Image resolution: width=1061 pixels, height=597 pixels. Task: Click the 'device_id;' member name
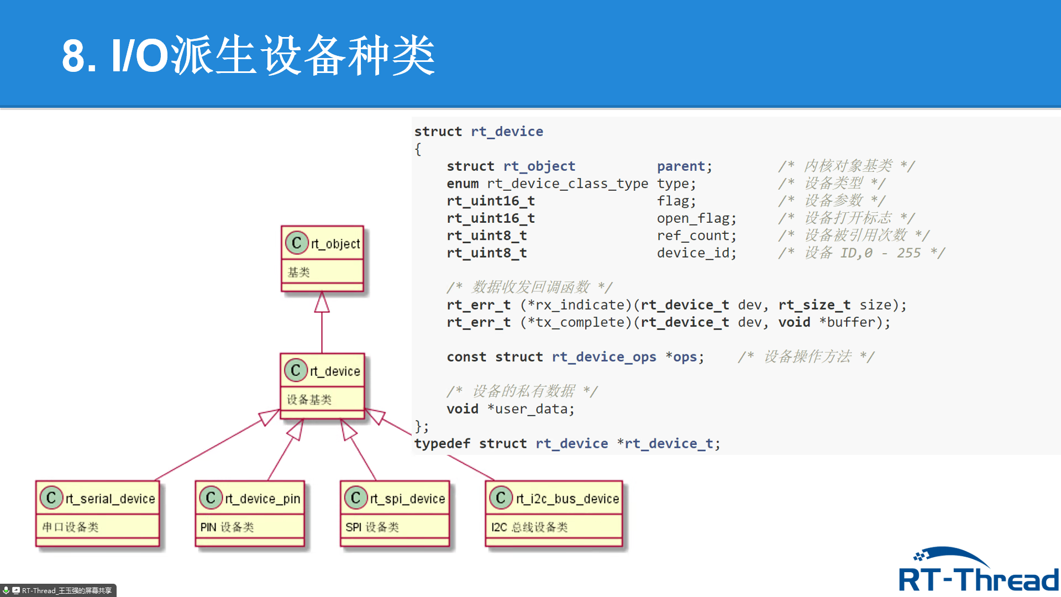(x=696, y=253)
